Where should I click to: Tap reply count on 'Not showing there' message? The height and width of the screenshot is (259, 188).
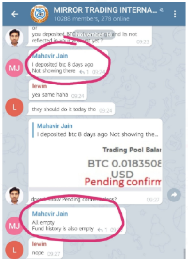84,72
